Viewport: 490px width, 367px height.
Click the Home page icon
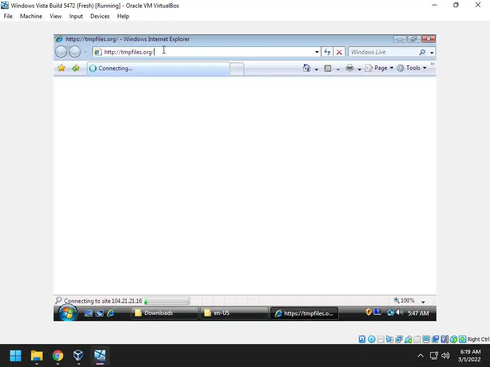[x=307, y=68]
